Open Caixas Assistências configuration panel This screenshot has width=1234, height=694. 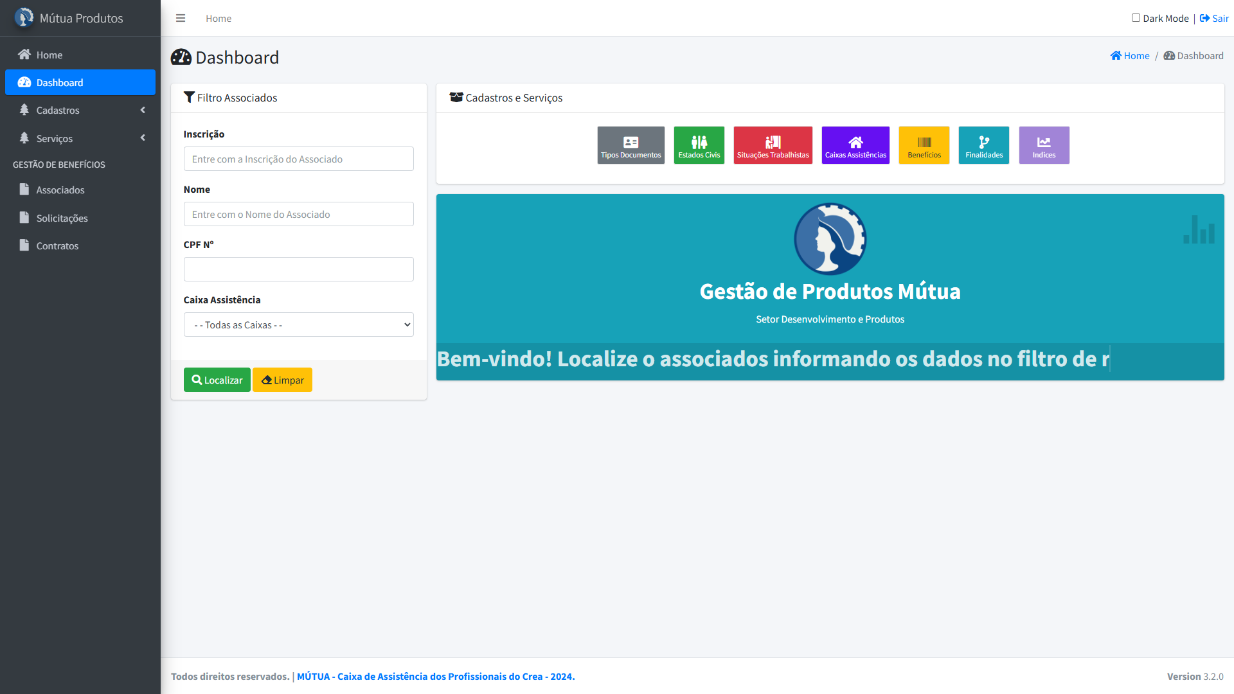tap(856, 145)
